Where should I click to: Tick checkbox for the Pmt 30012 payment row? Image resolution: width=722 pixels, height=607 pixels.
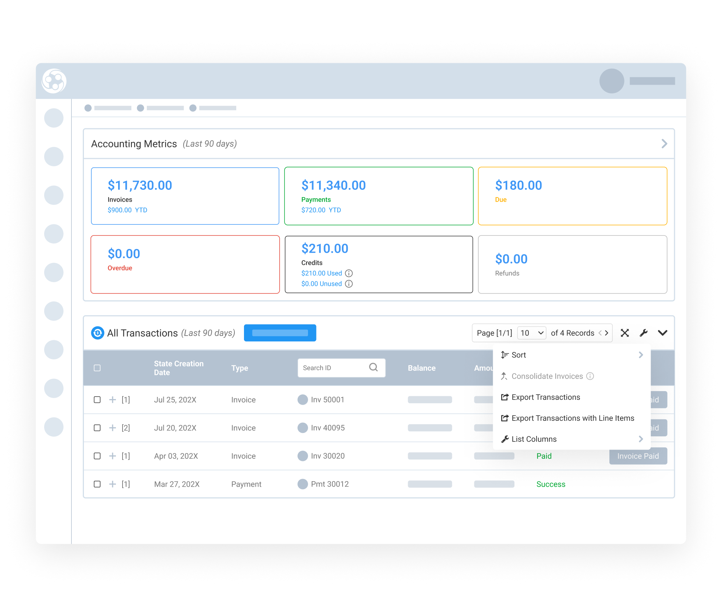(97, 484)
